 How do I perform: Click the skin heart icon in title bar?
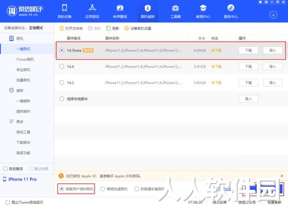tap(260, 2)
